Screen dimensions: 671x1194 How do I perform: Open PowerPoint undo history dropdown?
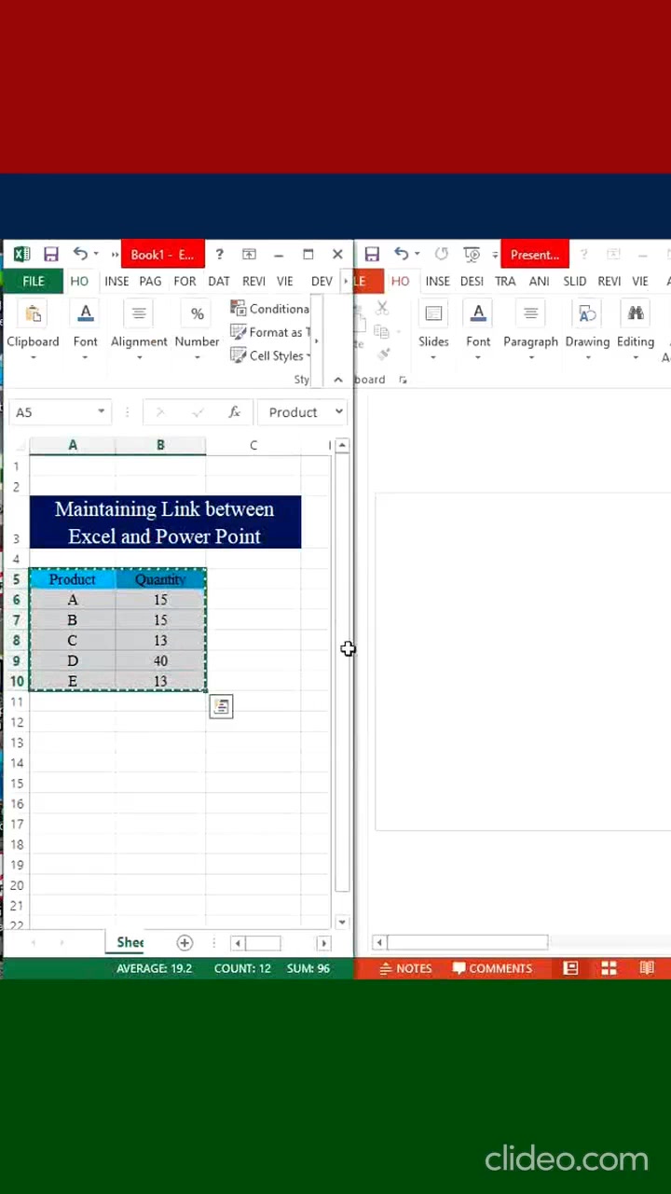click(417, 255)
